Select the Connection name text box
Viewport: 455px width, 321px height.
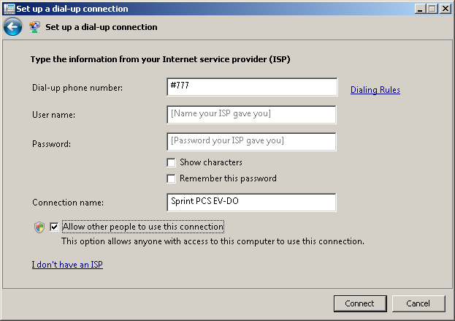[x=251, y=203]
